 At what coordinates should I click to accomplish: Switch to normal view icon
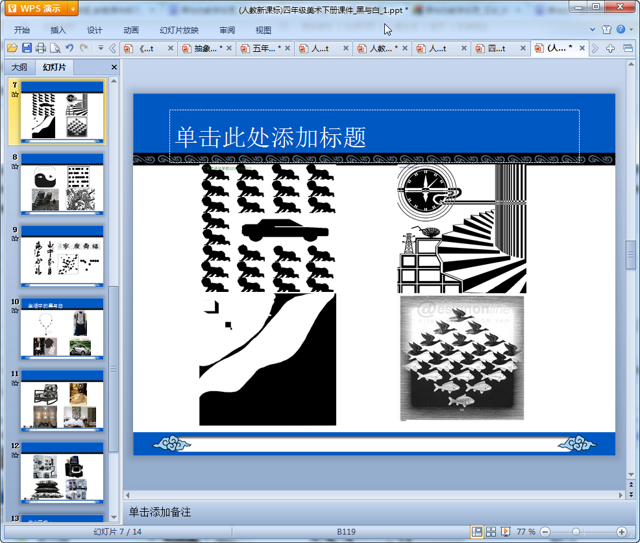coord(476,531)
